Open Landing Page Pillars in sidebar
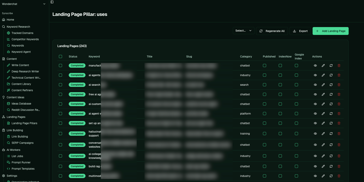The width and height of the screenshot is (364, 182). click(x=24, y=123)
